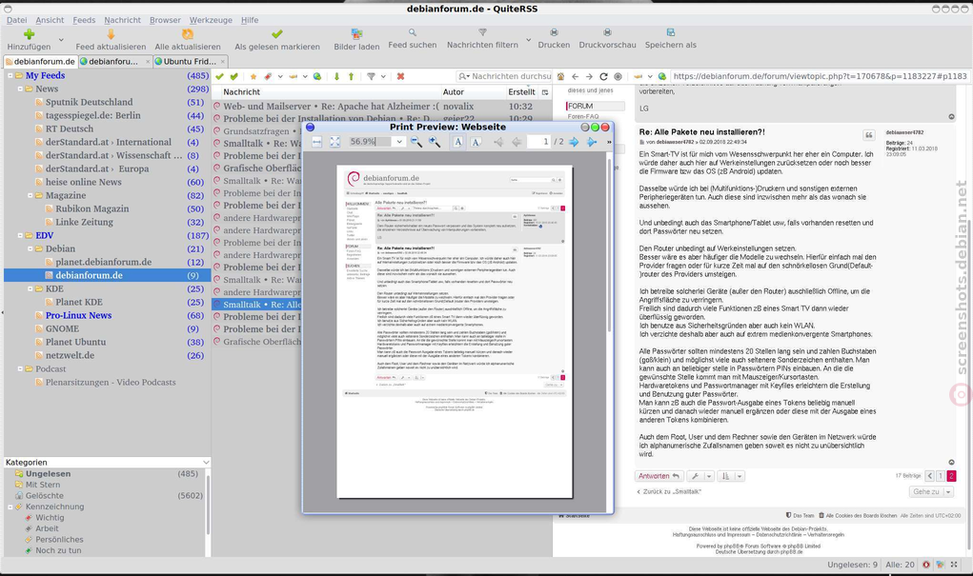The width and height of the screenshot is (973, 576).
Task: Click the page preview thumbnail in Print Preview
Action: tap(455, 332)
